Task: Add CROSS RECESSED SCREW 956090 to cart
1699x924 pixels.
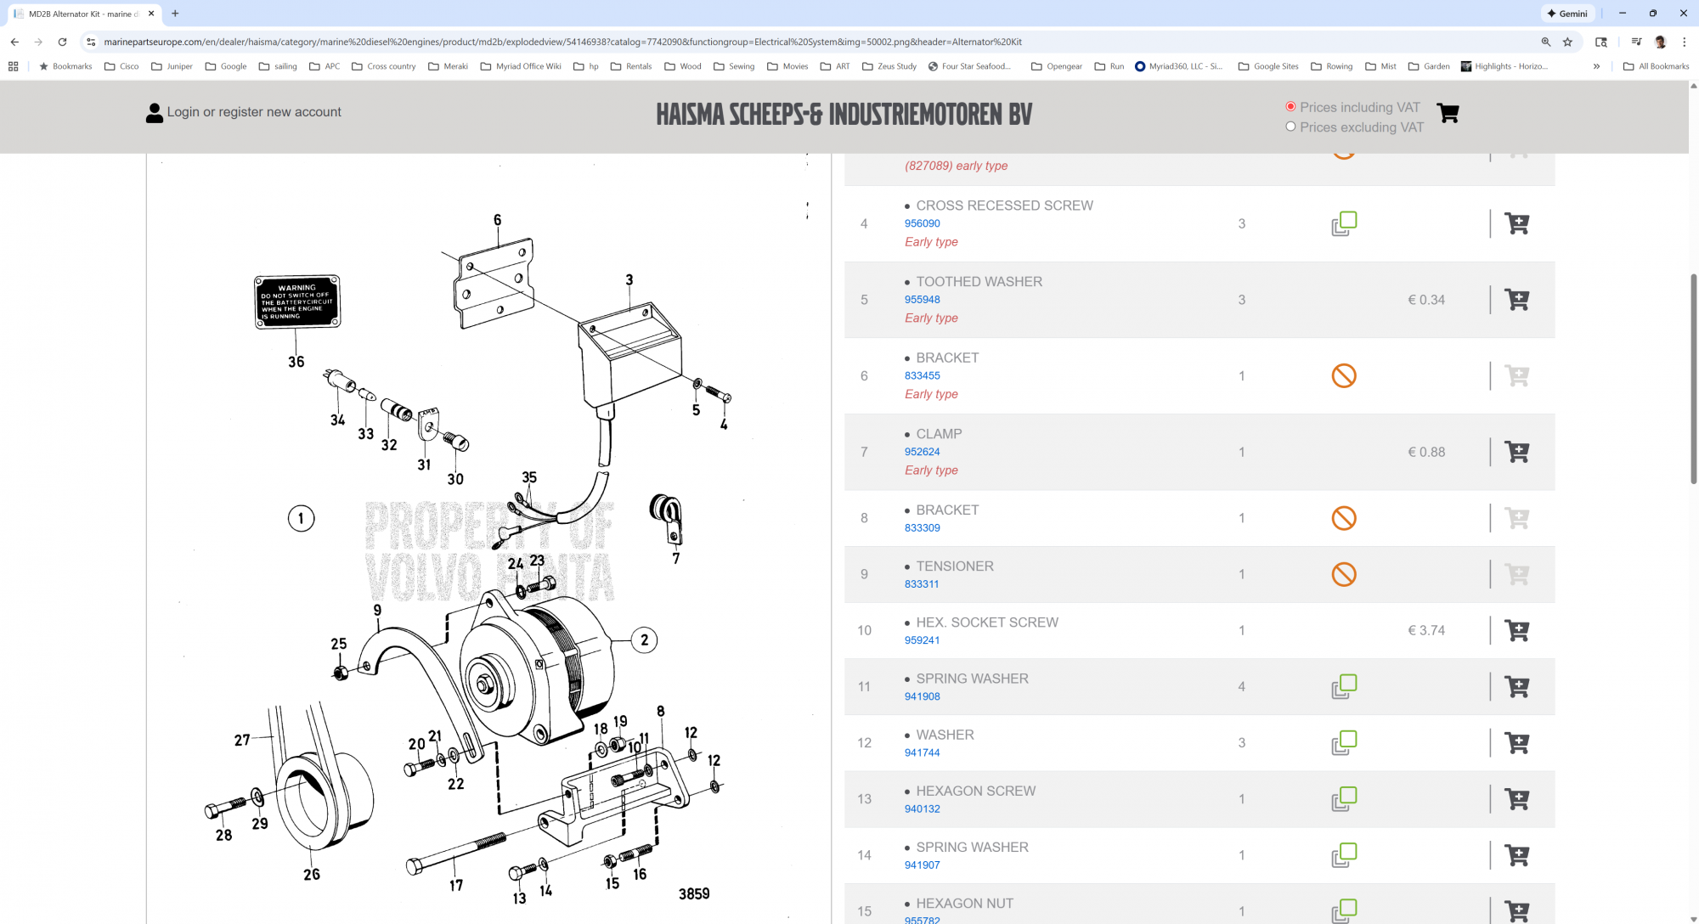Action: 1516,223
